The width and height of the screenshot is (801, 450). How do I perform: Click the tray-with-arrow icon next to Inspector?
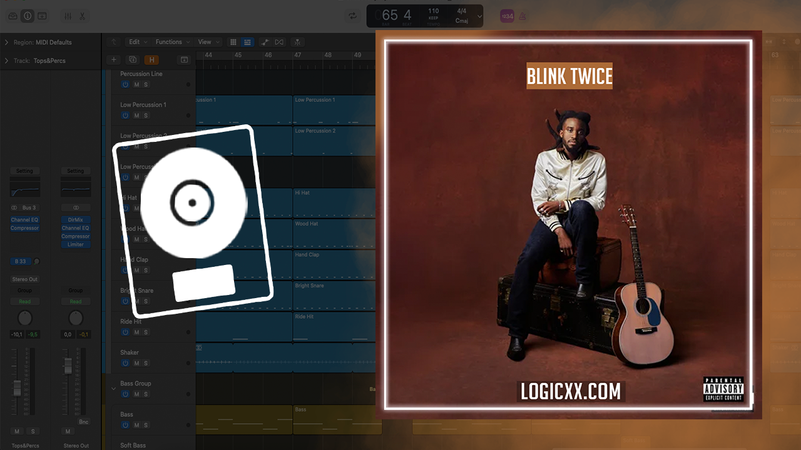(43, 16)
